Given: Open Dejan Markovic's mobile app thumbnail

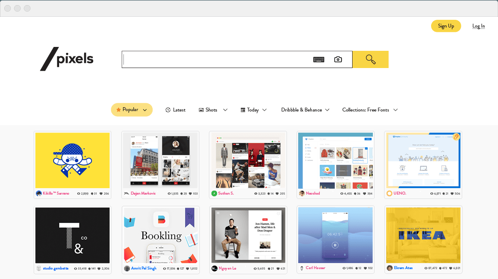Looking at the screenshot, I should [x=161, y=161].
